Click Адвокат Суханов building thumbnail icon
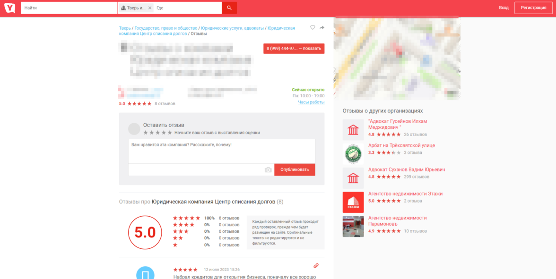The height and width of the screenshot is (279, 556). coord(353,178)
